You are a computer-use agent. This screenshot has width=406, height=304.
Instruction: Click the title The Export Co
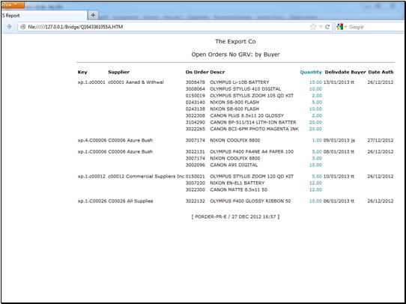point(235,42)
